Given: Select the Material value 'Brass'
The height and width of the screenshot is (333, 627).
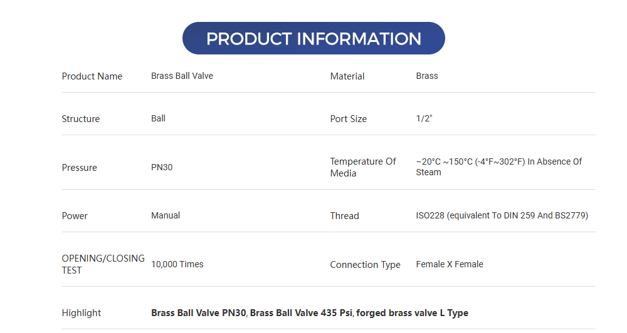Looking at the screenshot, I should pyautogui.click(x=427, y=76).
